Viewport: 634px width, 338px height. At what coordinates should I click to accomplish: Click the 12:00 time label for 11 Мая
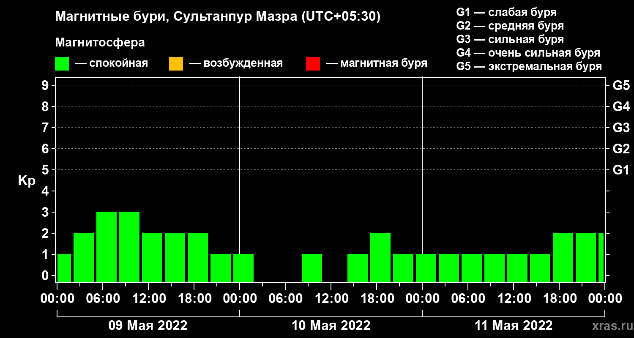pyautogui.click(x=514, y=298)
